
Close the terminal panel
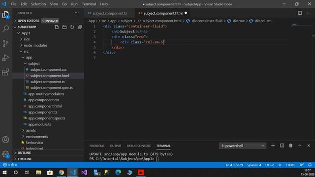(x=309, y=146)
